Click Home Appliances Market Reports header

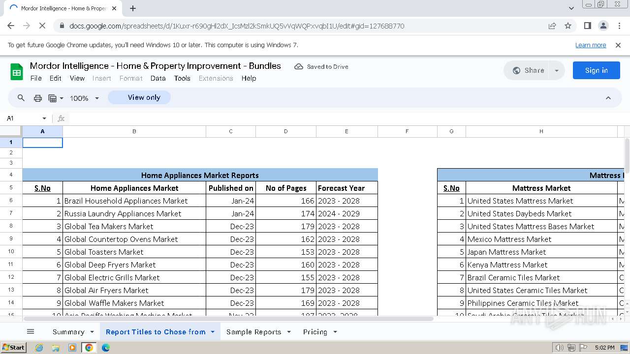click(200, 175)
